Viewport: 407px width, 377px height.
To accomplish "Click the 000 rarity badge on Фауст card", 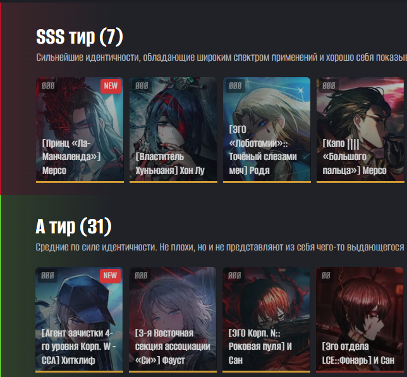I will (x=141, y=276).
